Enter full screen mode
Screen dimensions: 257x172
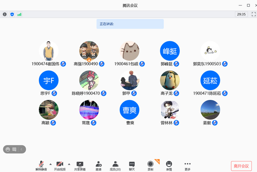coord(253,14)
